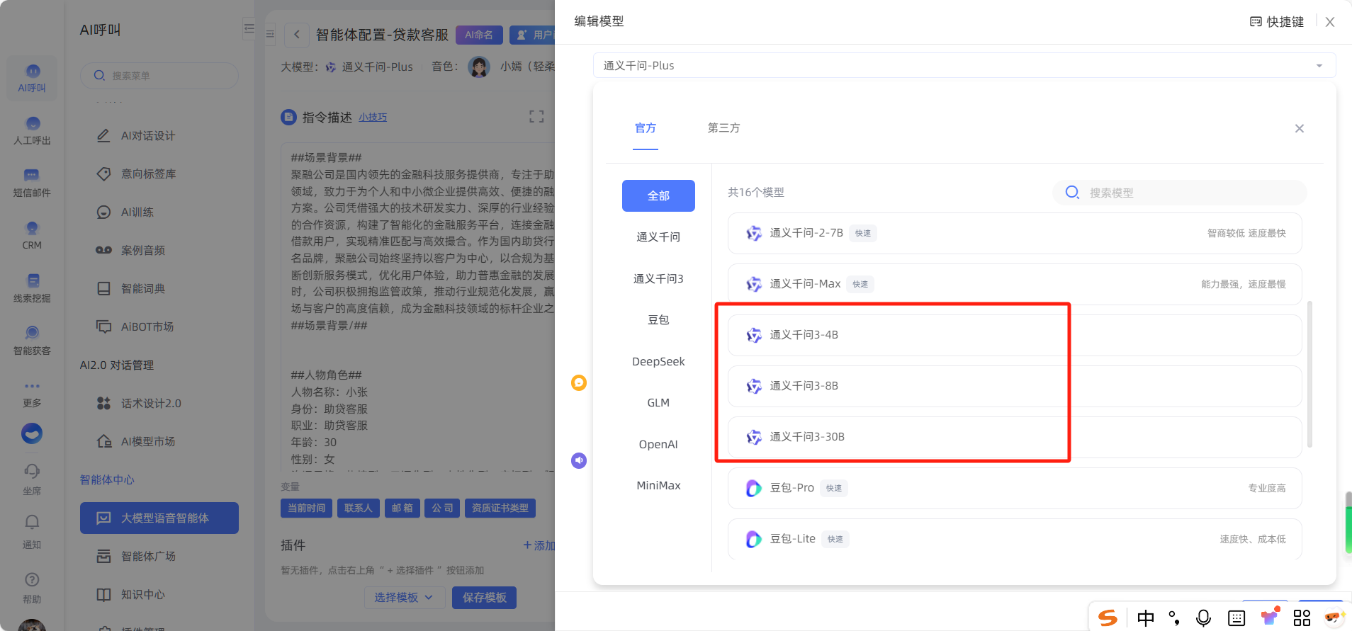Open the 短信邮件 module

click(32, 183)
